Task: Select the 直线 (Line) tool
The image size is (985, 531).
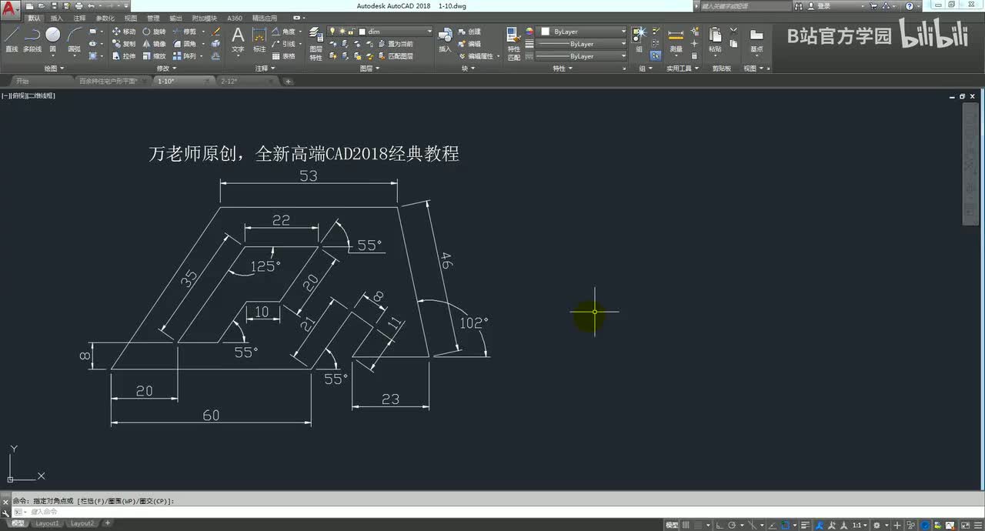Action: (x=12, y=39)
